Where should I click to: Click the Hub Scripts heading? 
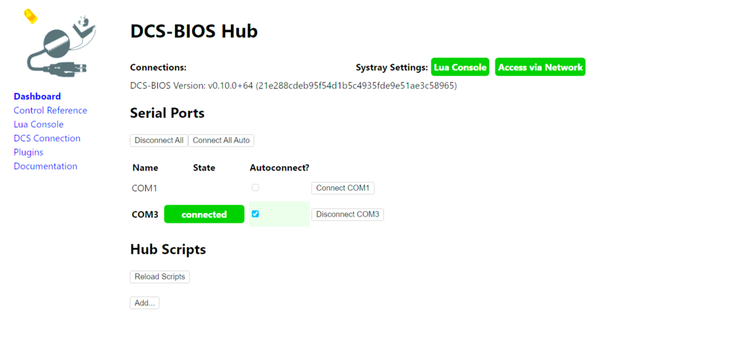(168, 249)
